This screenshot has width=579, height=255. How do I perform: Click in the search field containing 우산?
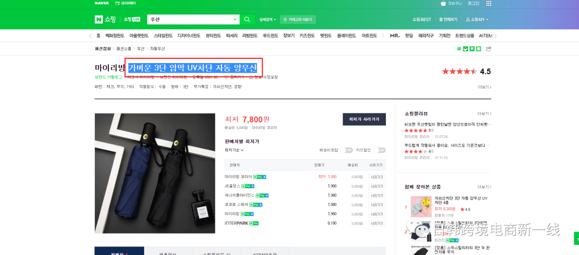pyautogui.click(x=189, y=19)
